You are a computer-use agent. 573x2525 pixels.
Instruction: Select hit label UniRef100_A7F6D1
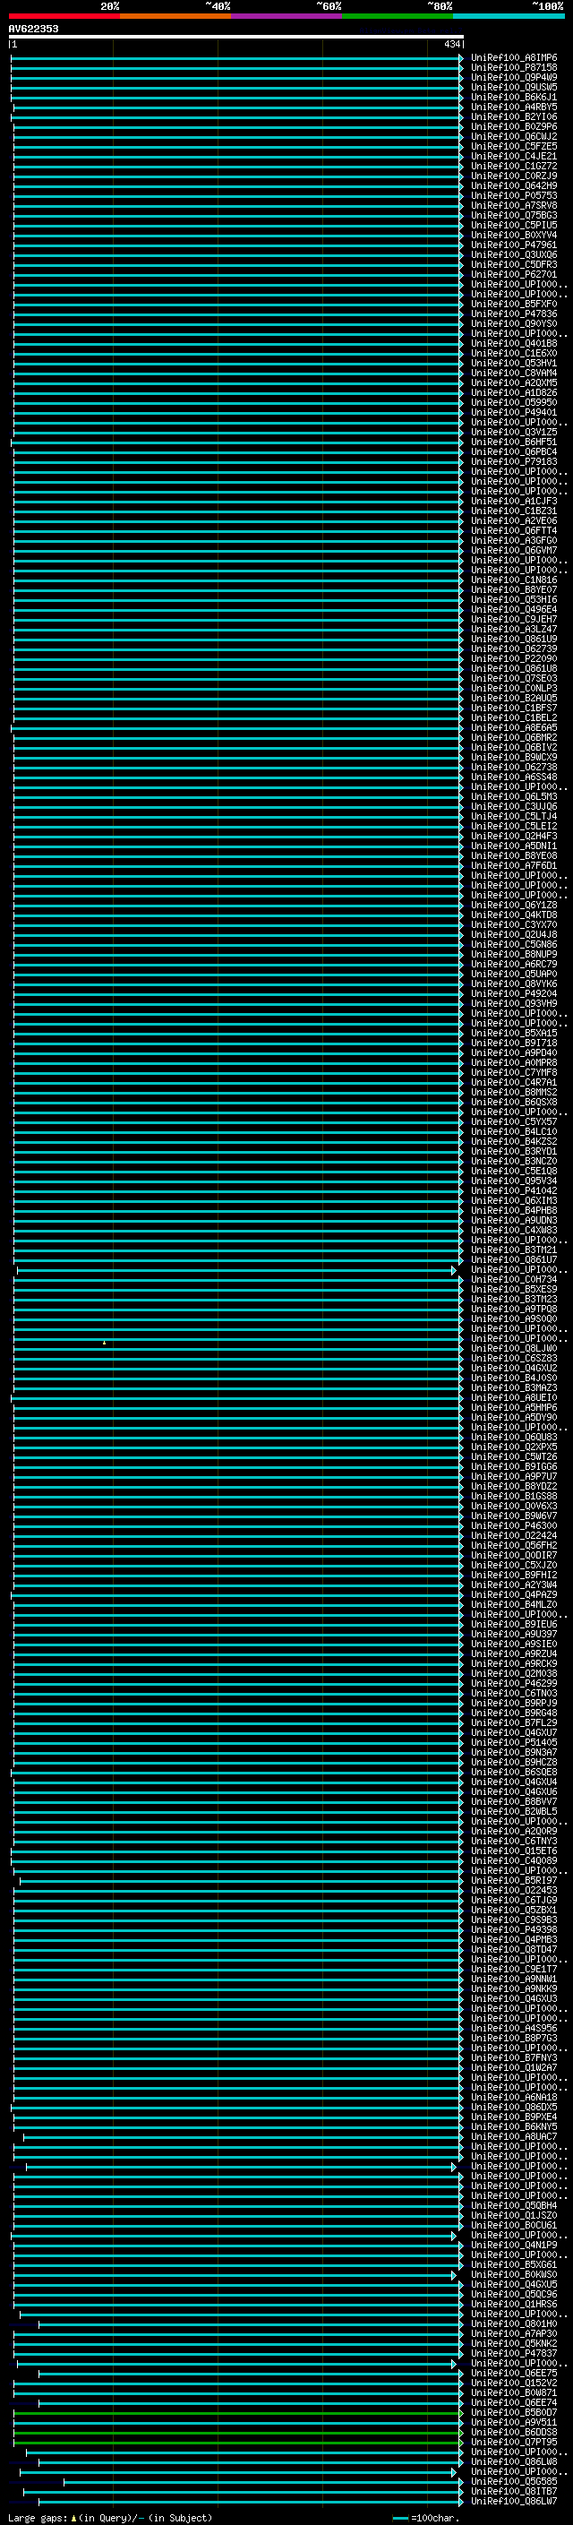tap(513, 865)
